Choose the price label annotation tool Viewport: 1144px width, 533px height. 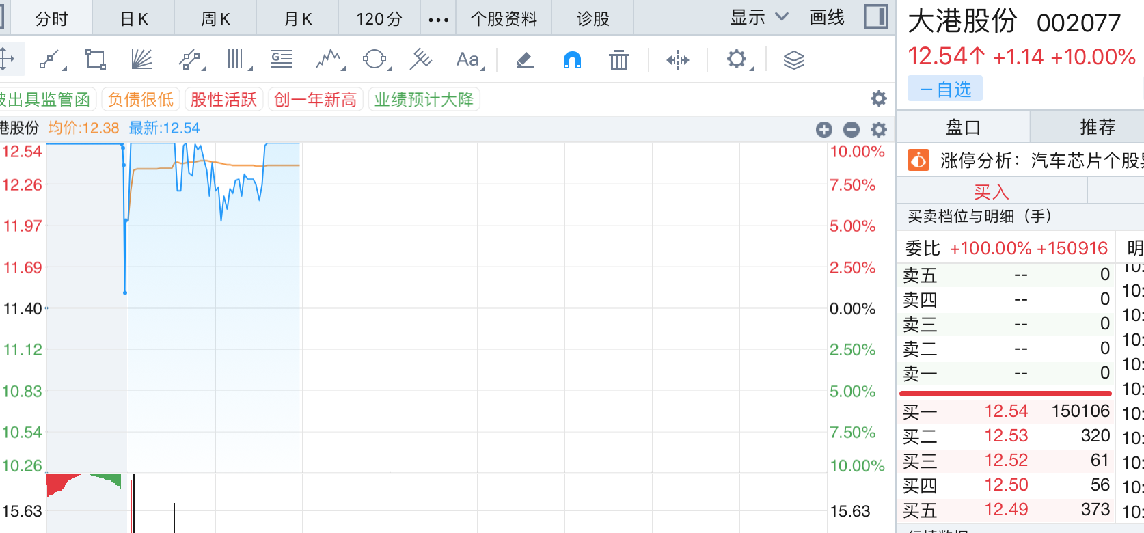pyautogui.click(x=282, y=59)
